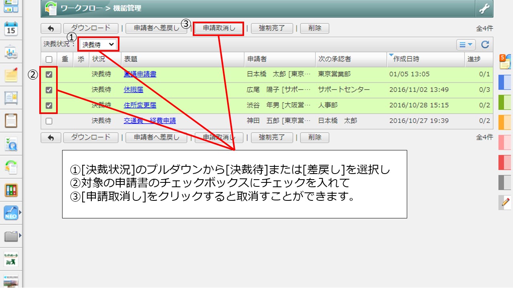
Task: Open the 交通費・経費申請 request link
Action: 150,121
